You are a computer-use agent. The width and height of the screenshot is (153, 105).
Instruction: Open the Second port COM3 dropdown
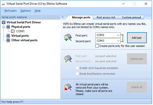(x=118, y=41)
